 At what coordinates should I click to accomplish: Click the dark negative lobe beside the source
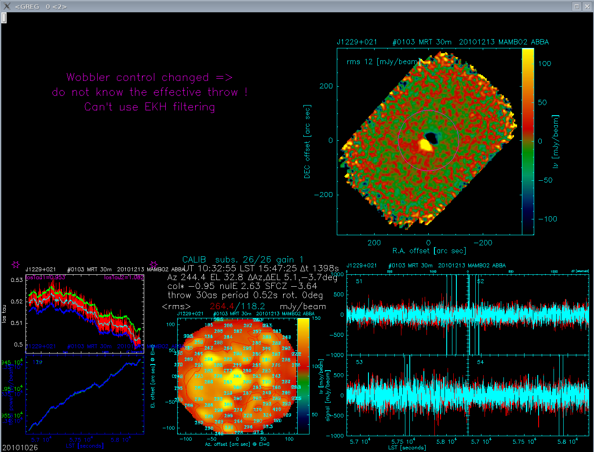[432, 138]
